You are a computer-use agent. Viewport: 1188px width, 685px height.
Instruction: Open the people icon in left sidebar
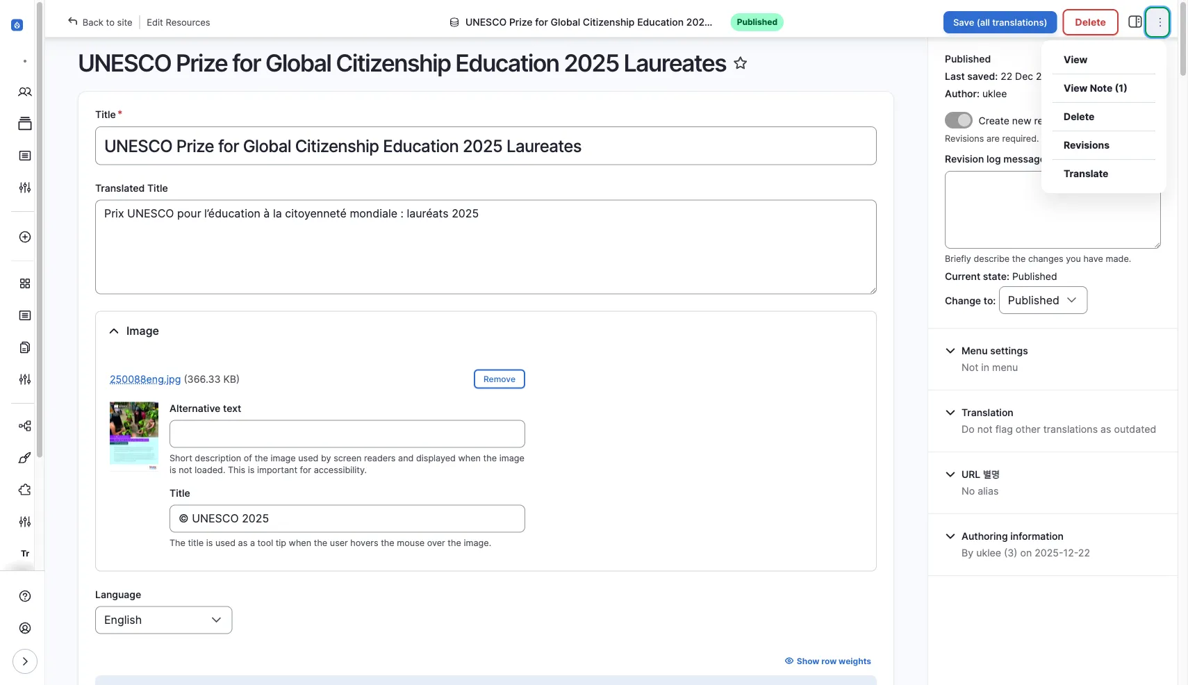[x=25, y=92]
